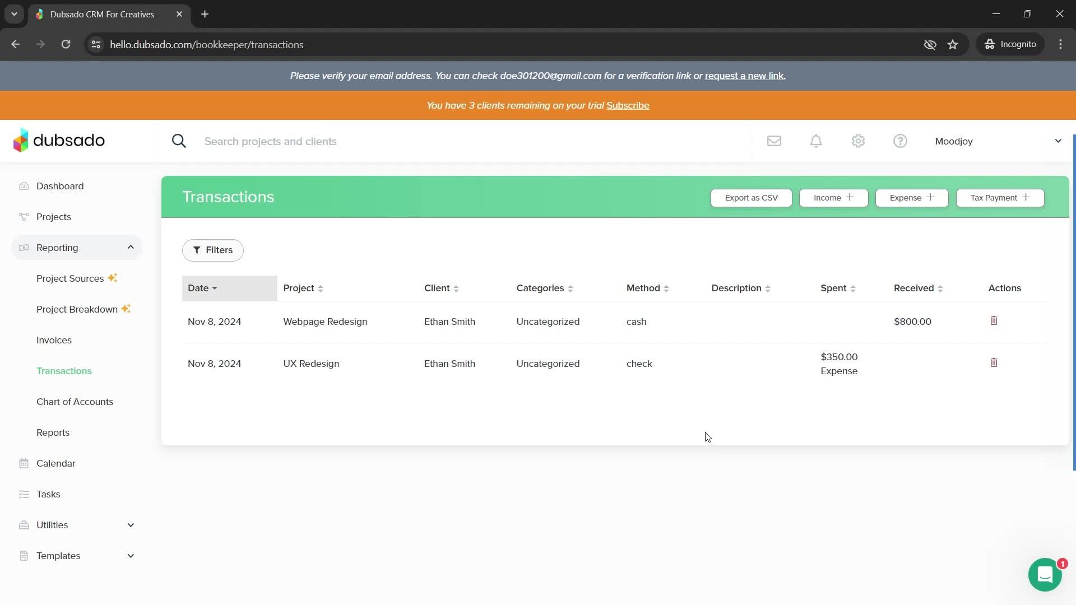1076x605 pixels.
Task: Reload the browser page
Action: 66,44
